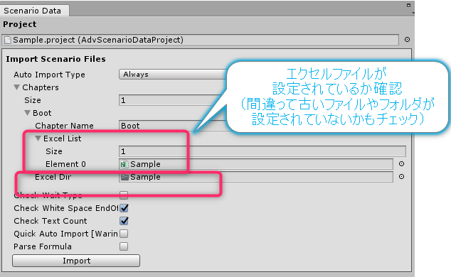Click the Project heading
Image resolution: width=451 pixels, height=277 pixels.
pos(20,24)
